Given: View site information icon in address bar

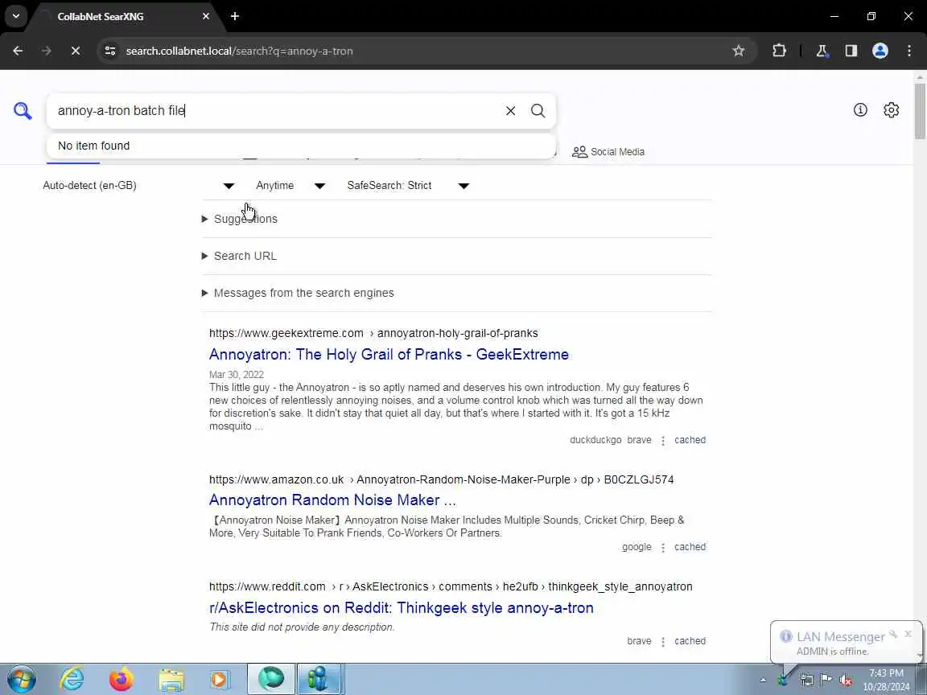Looking at the screenshot, I should (x=110, y=51).
